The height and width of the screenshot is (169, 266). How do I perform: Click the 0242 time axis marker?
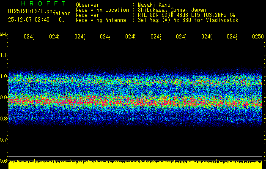(x=54, y=37)
